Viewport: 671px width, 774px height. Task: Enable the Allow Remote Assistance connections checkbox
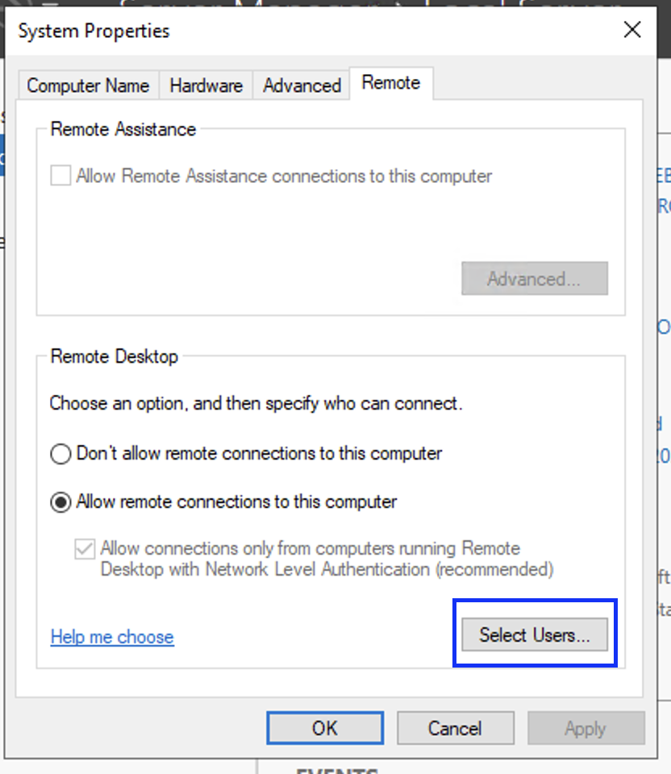[60, 176]
